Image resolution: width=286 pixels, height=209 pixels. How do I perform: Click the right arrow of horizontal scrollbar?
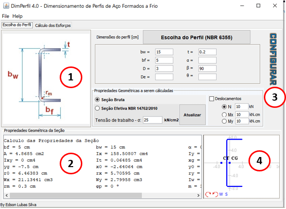click(198, 196)
